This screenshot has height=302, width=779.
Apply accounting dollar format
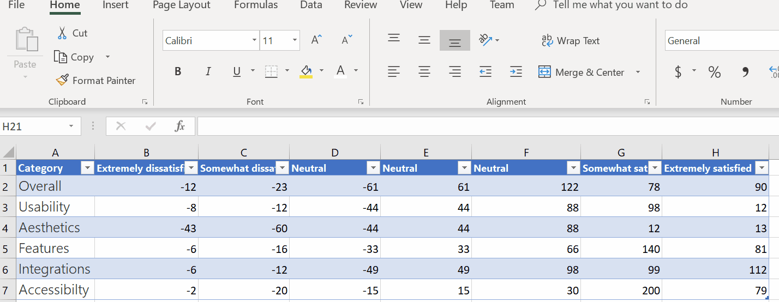pos(678,72)
